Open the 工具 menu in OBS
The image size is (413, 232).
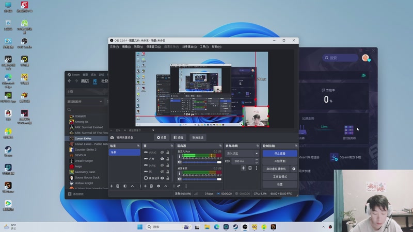pyautogui.click(x=204, y=47)
